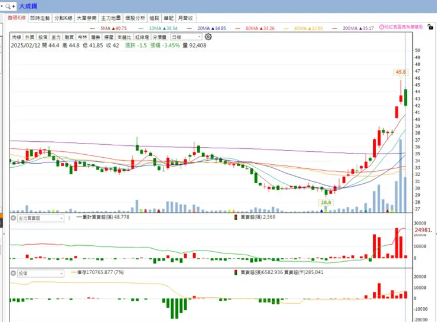This screenshot has height=322, width=437.
Task: Toggle the 融資 overlay button
Action: pyautogui.click(x=69, y=37)
